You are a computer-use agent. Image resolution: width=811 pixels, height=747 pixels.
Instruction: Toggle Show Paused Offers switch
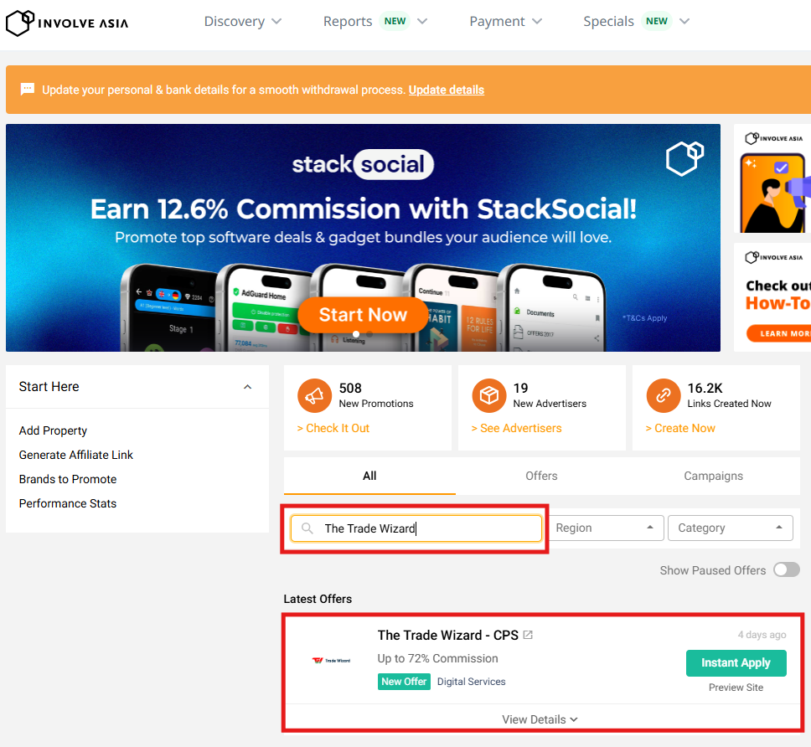tap(786, 570)
